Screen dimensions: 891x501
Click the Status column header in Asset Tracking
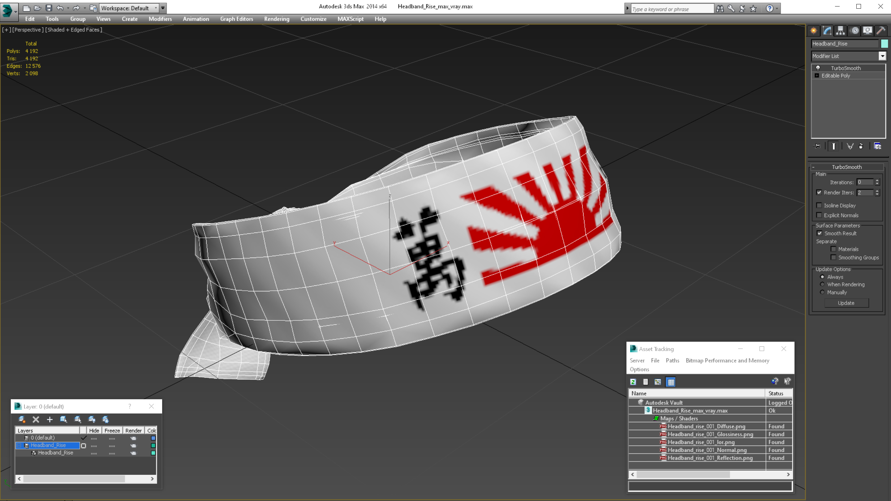[779, 393]
